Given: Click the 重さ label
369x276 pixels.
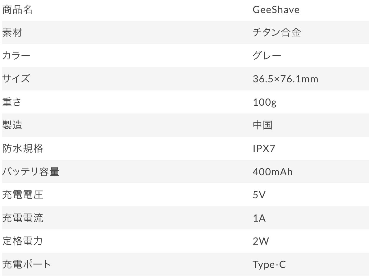Looking at the screenshot, I should click(x=12, y=102).
